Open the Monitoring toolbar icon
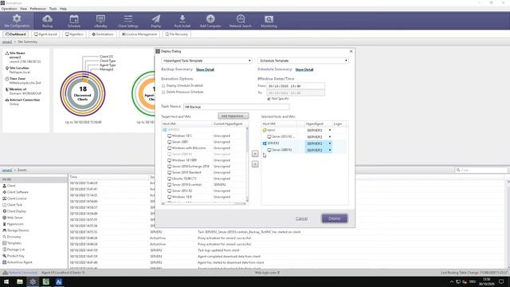Image resolution: width=510 pixels, height=287 pixels. coord(269,21)
